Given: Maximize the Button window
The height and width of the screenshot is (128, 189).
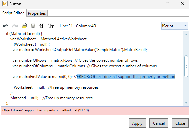Looking at the screenshot, I should coord(167,4).
